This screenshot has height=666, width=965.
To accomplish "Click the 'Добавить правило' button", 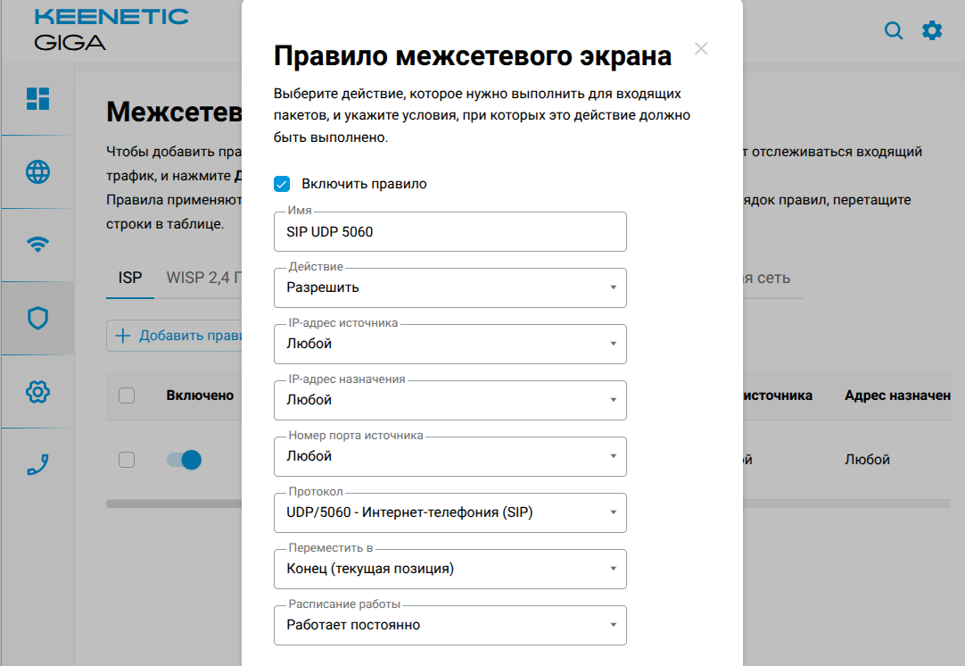I will tap(176, 336).
